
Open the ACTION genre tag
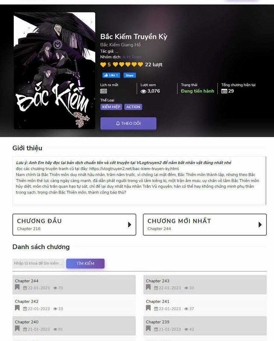(x=133, y=107)
